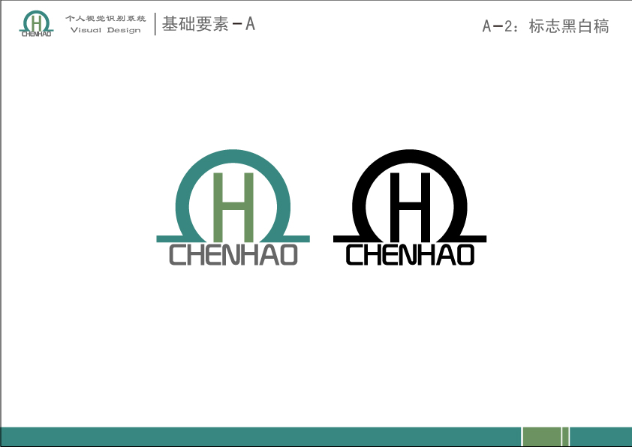Screen dimensions: 632x447
Task: Click the 'Visual Design' text
Action: click(106, 30)
